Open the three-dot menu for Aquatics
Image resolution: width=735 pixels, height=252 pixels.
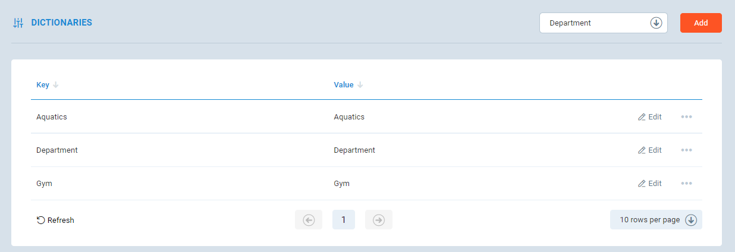tap(686, 117)
